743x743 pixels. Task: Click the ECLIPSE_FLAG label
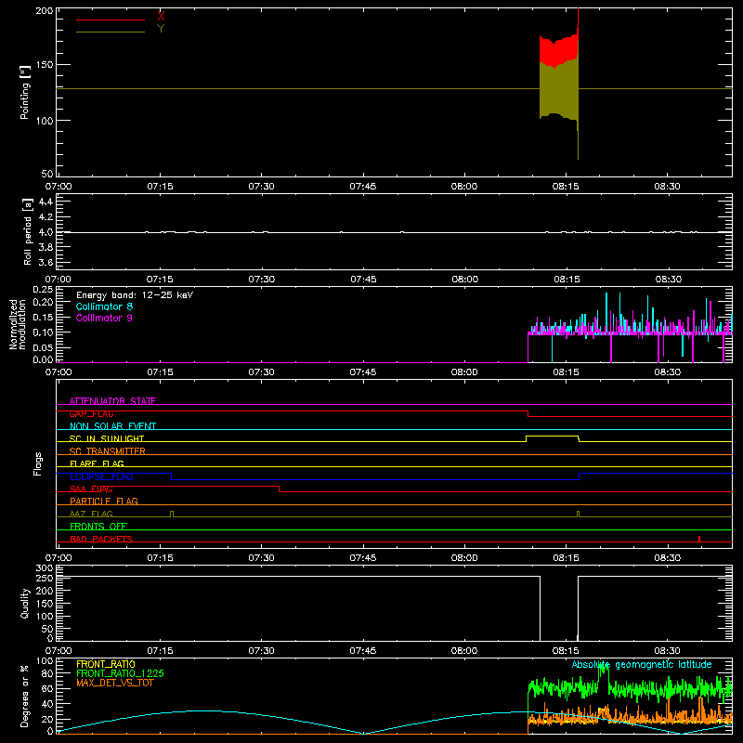(x=101, y=476)
